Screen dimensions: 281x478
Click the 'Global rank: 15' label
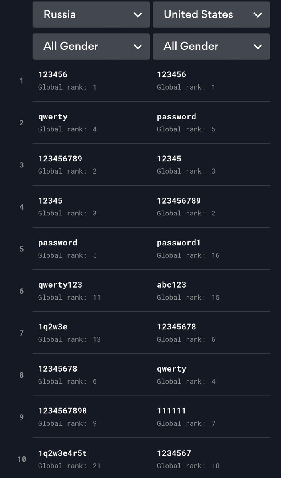tap(188, 298)
